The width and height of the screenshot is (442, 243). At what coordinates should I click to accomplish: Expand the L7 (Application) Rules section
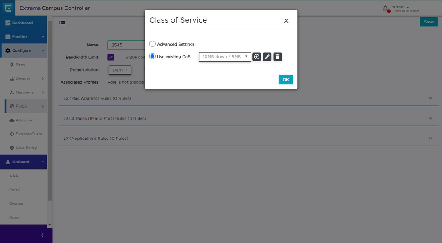[431, 139]
